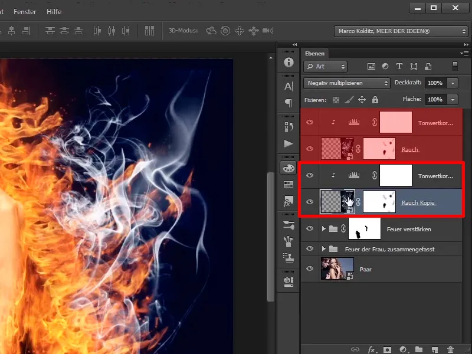Filter layers by adjustment layer icon
Screen dimensions: 472x354
coord(385,67)
